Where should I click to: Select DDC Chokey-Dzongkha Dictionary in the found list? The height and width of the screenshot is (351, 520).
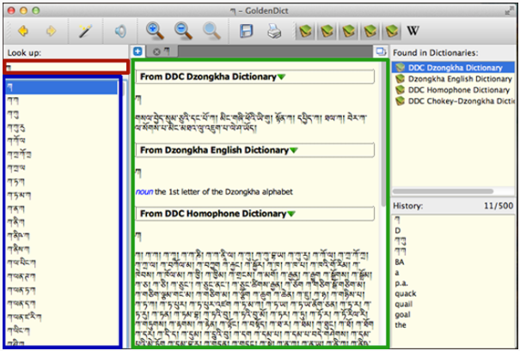click(x=458, y=101)
